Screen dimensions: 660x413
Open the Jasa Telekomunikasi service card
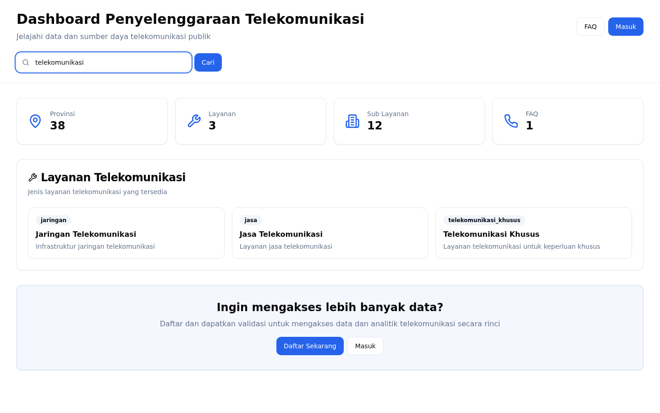tap(330, 233)
